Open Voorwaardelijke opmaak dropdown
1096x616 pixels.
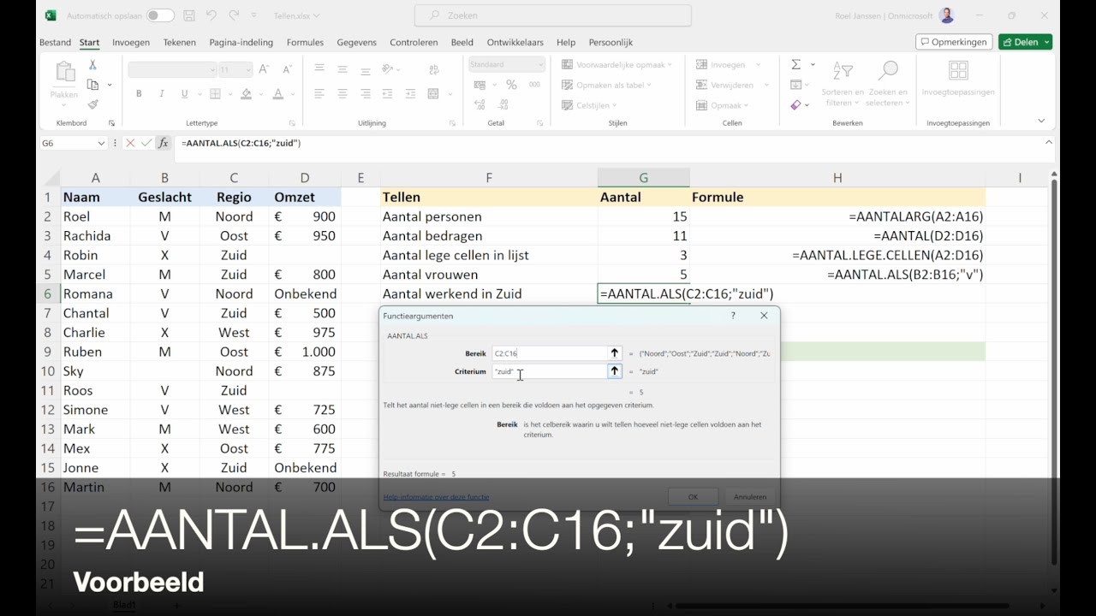(616, 64)
